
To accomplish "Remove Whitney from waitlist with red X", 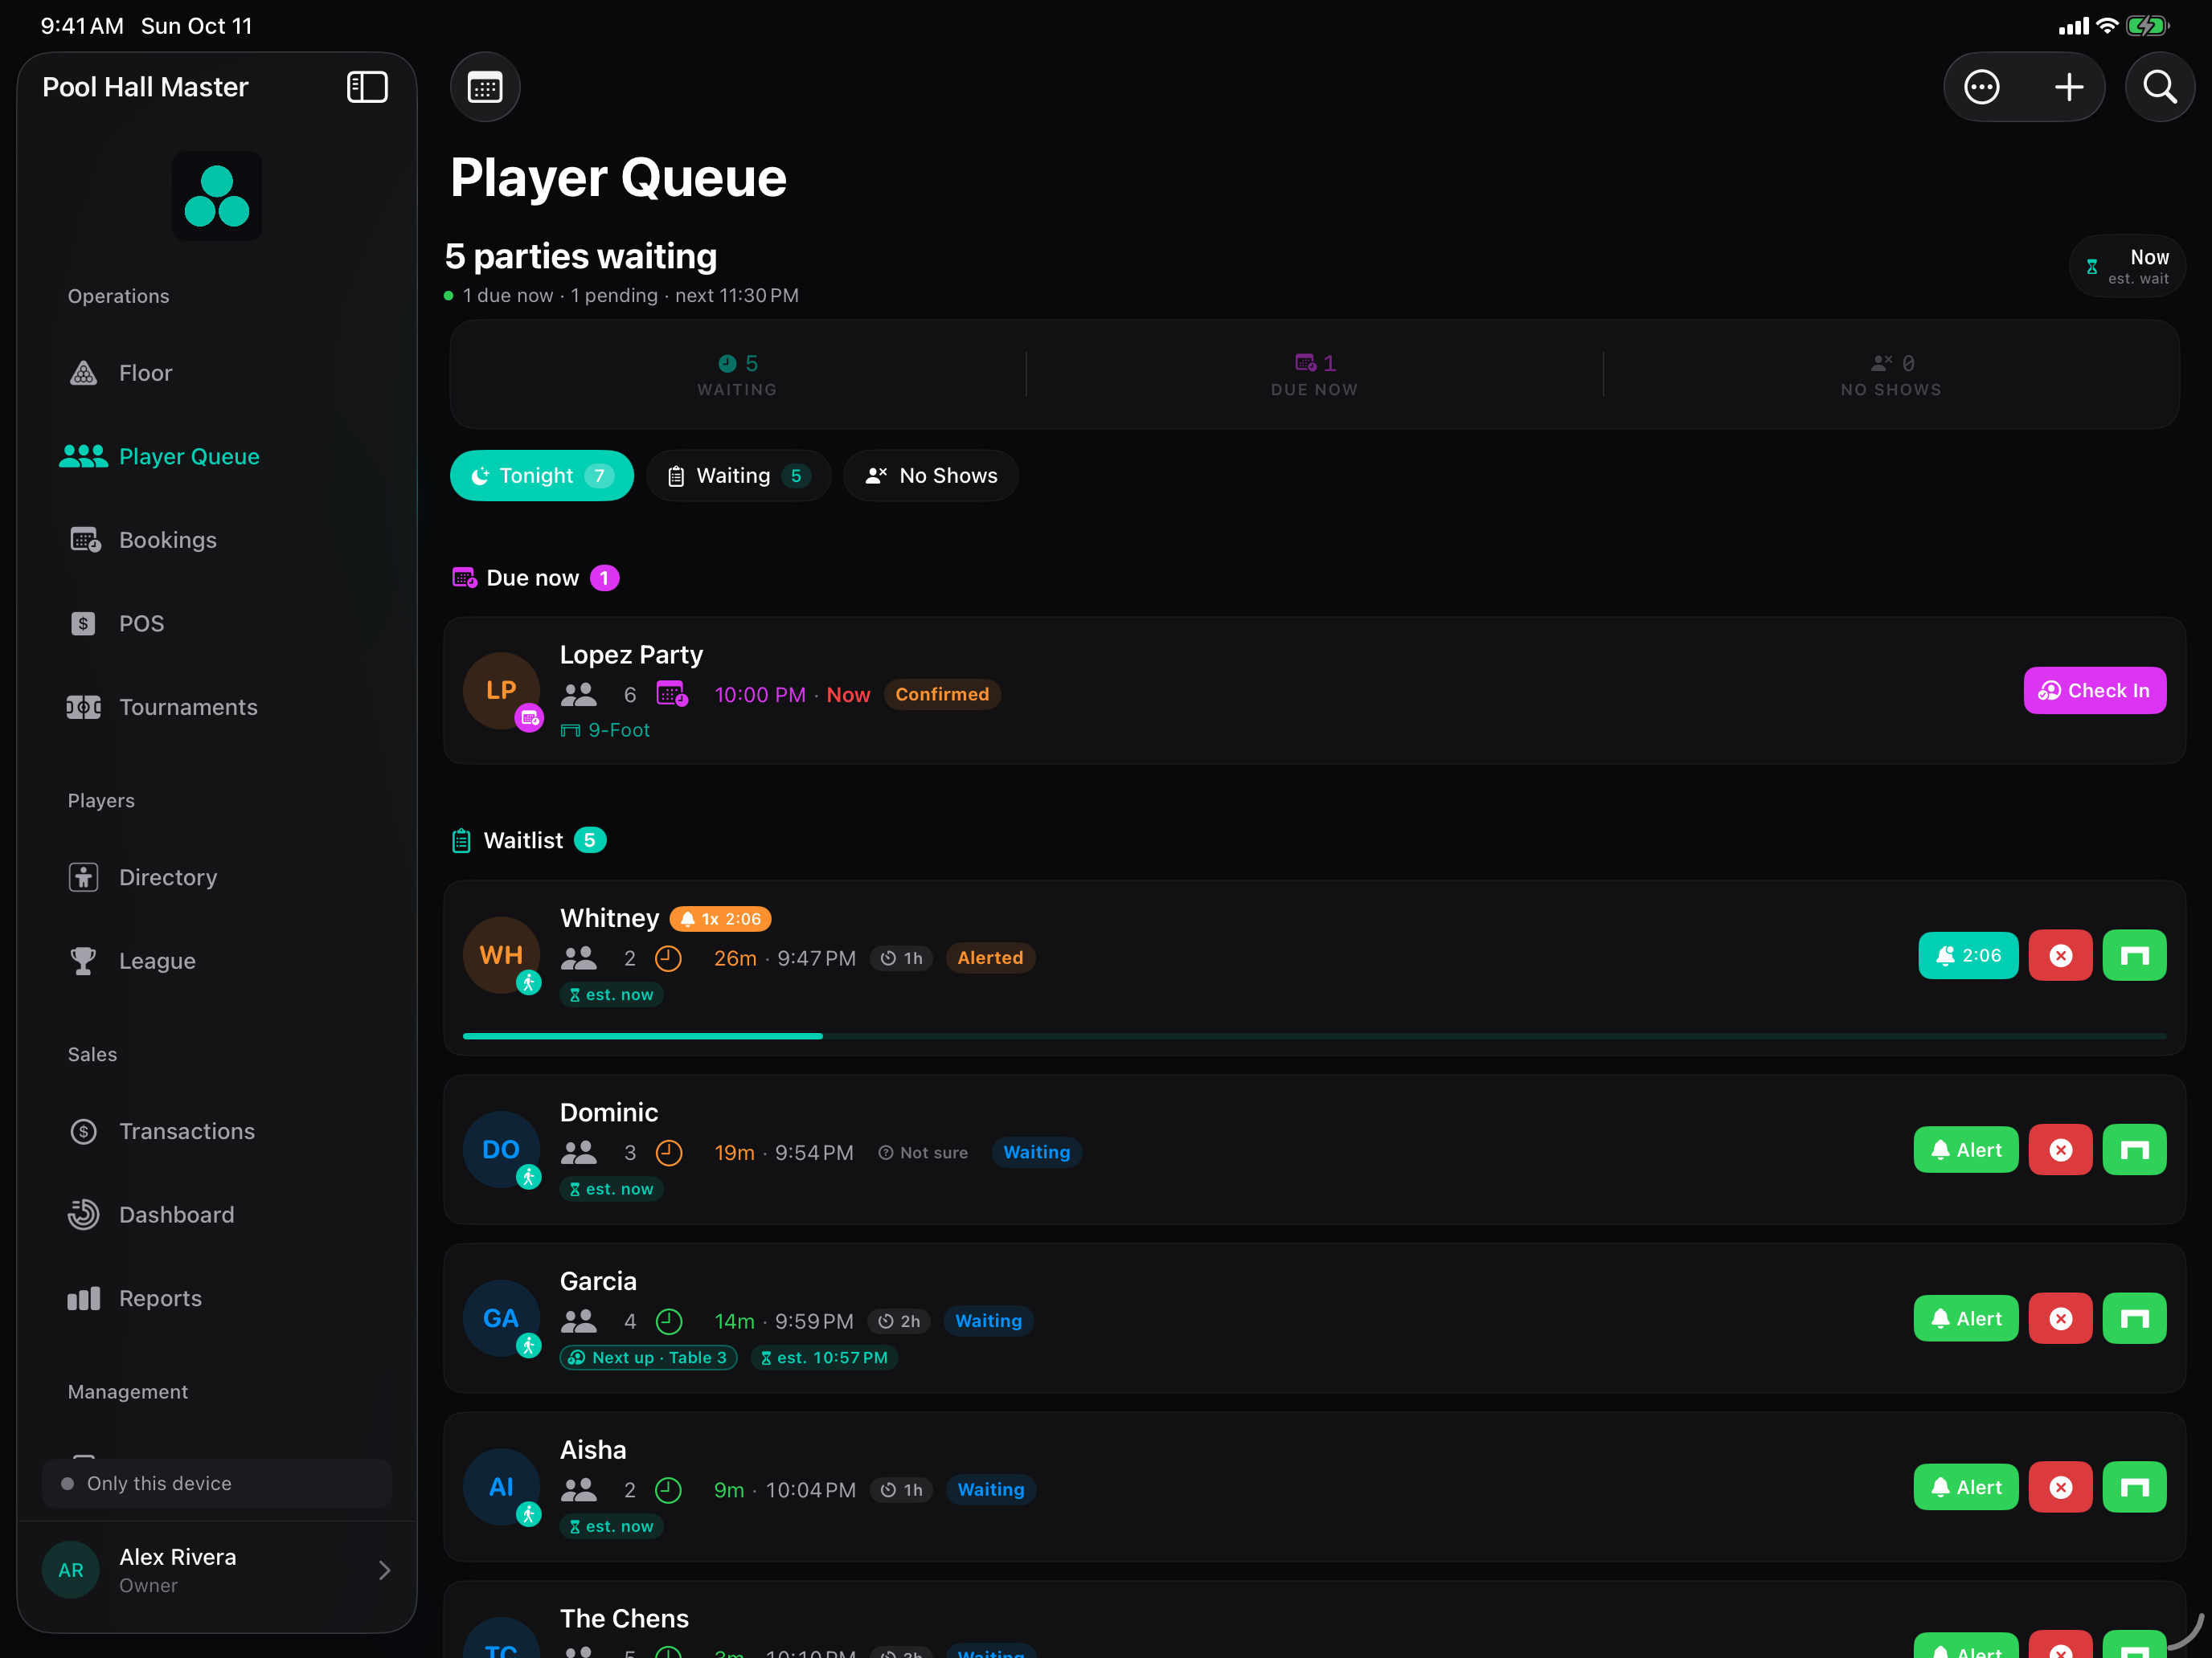I will [x=2060, y=955].
